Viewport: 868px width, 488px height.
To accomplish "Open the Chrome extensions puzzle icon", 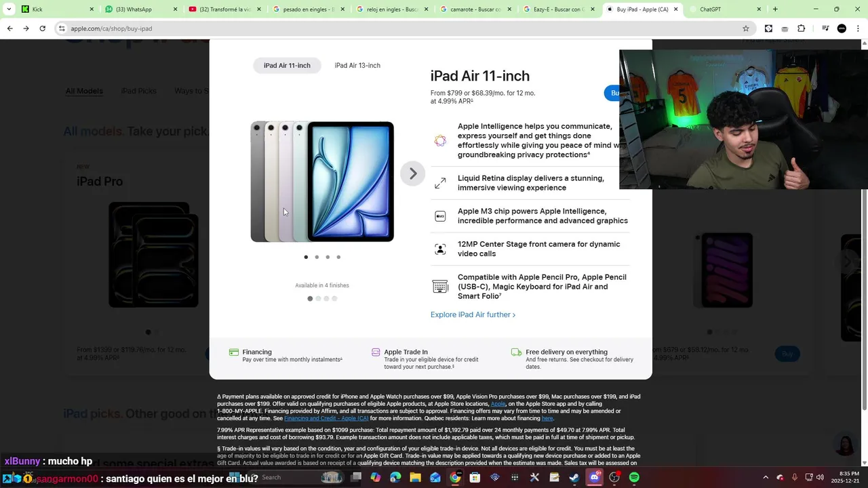I will [801, 28].
